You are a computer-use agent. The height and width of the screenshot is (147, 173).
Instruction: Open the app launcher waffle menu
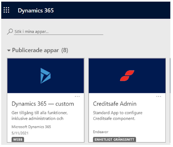point(6,10)
